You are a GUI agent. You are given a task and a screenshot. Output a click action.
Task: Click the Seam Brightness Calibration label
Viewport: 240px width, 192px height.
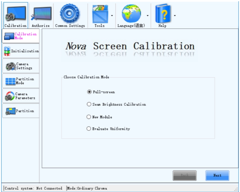(x=119, y=104)
